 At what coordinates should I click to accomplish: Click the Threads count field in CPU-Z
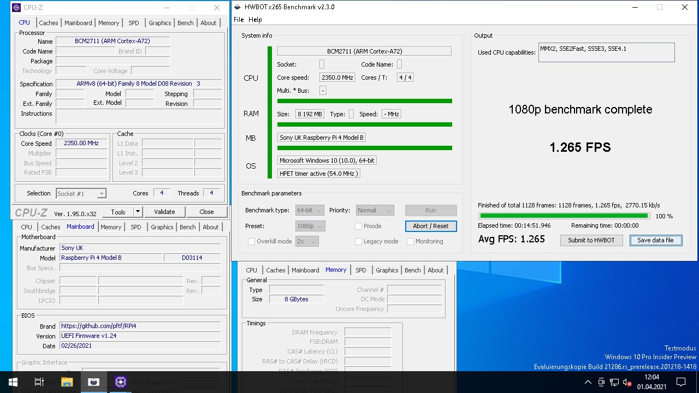211,193
